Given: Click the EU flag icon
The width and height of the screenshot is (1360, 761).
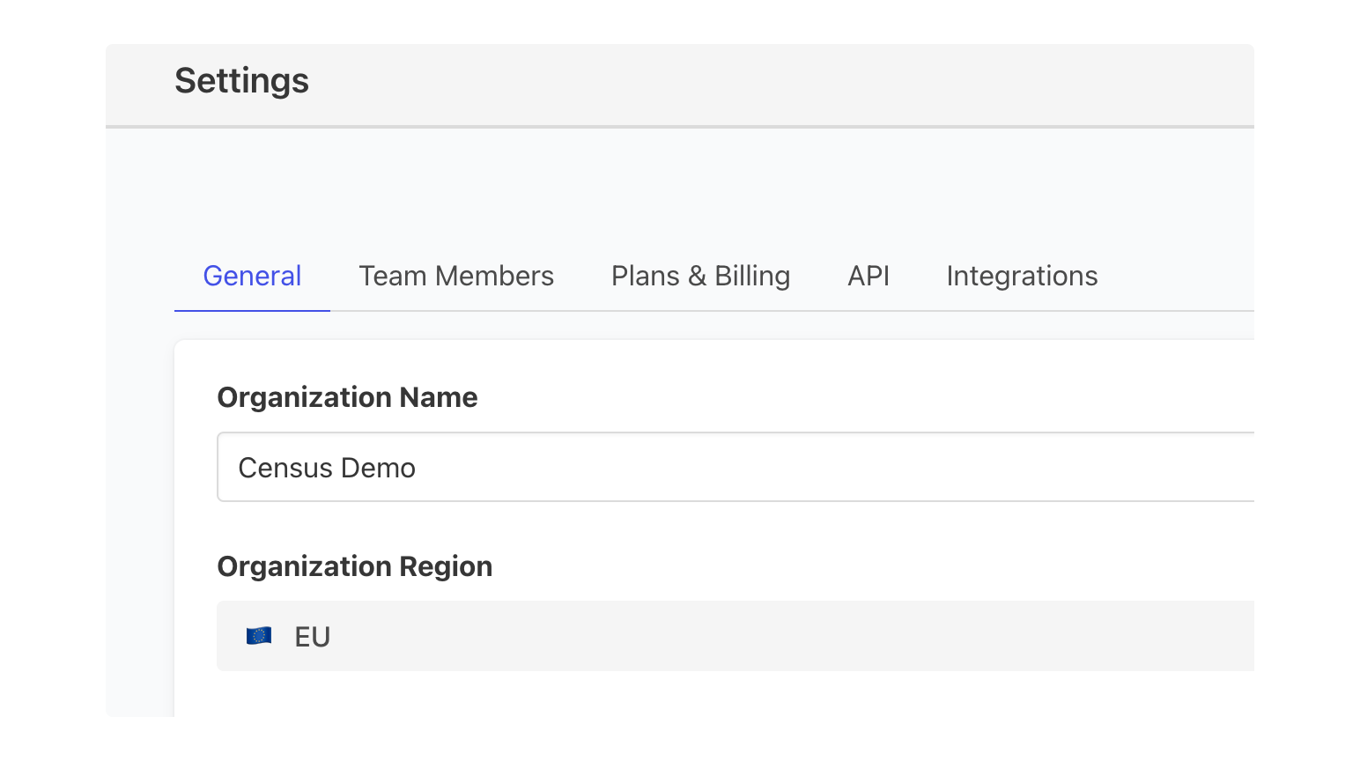Looking at the screenshot, I should tap(258, 636).
